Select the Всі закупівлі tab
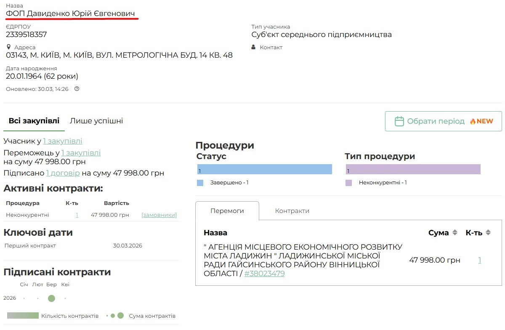The height and width of the screenshot is (330, 505). click(34, 121)
